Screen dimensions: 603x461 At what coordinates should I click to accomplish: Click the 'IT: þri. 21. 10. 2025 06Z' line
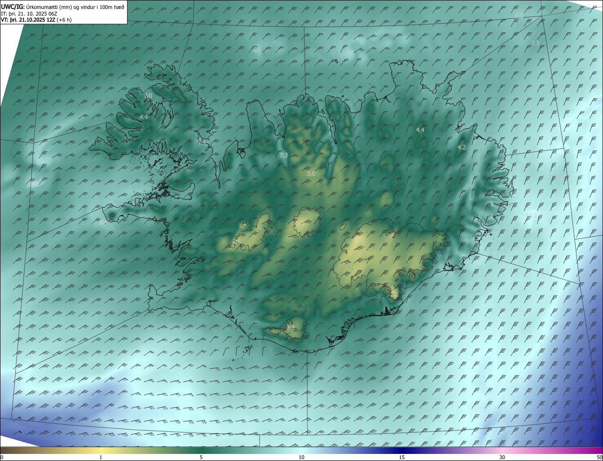coord(30,14)
